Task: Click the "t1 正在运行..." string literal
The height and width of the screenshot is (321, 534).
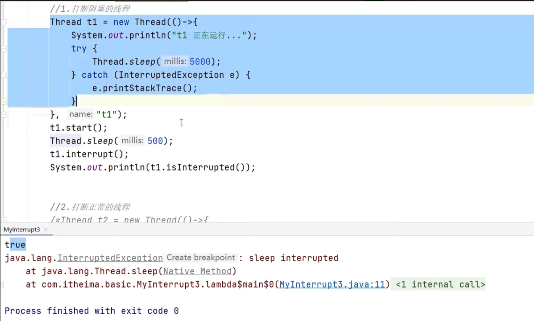Action: pos(209,36)
